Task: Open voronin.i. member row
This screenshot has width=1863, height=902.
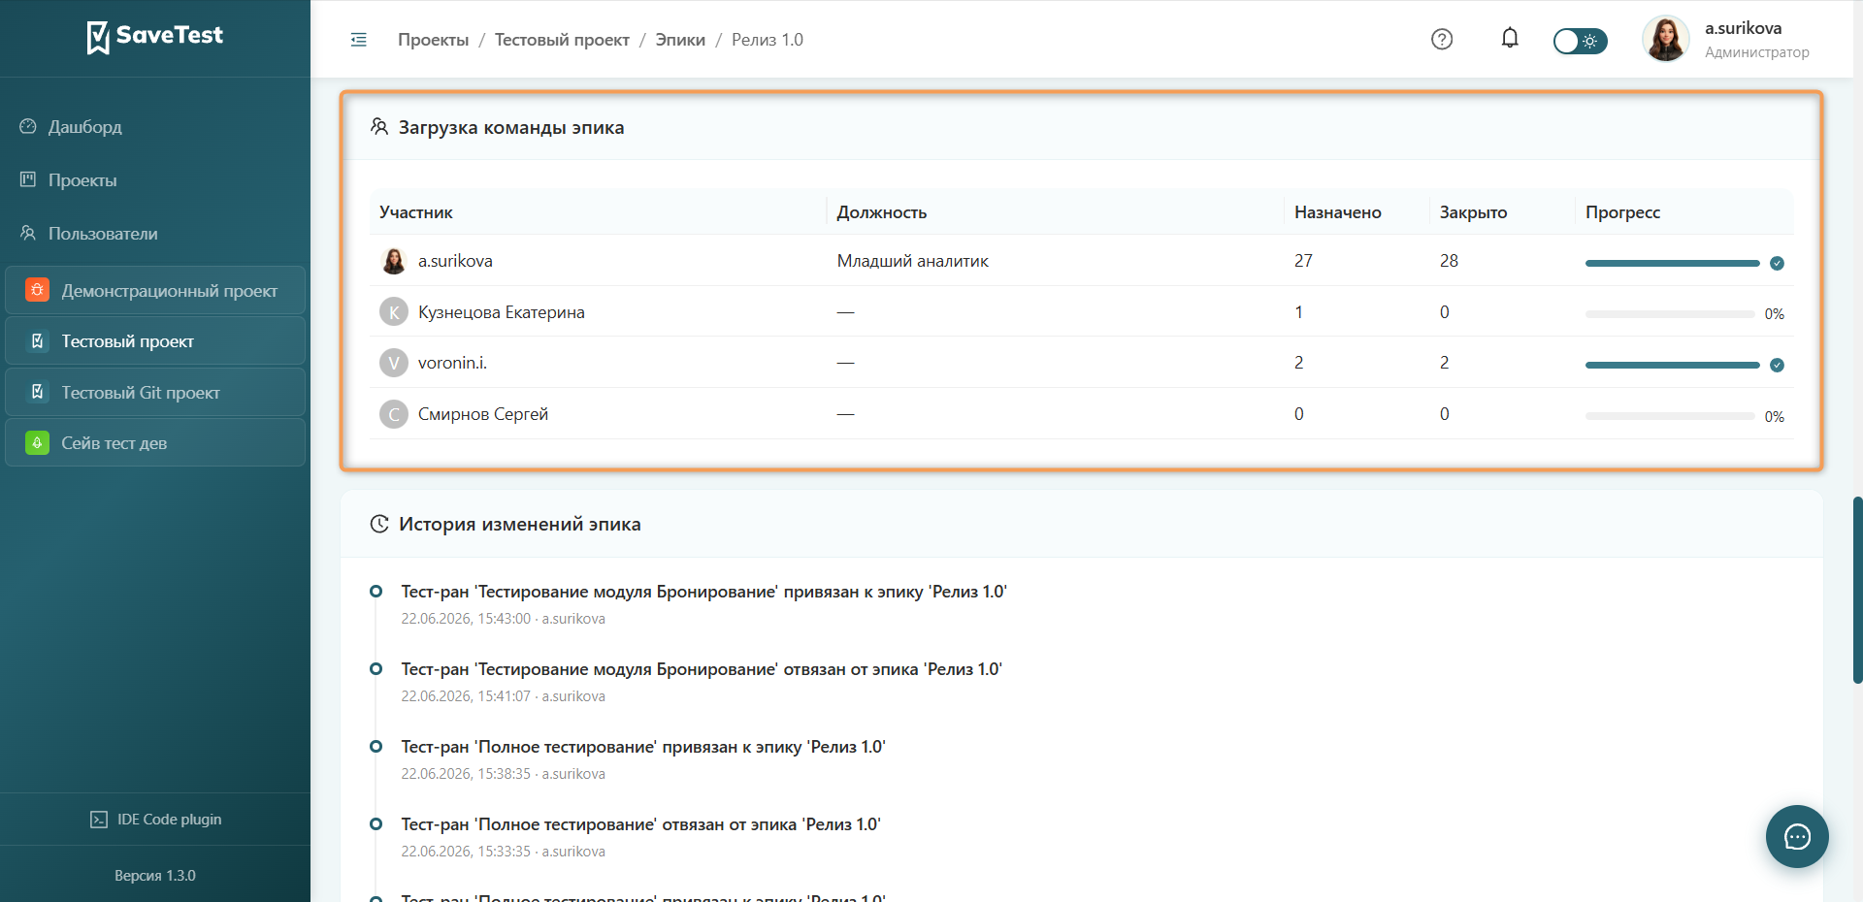Action: click(x=1081, y=363)
